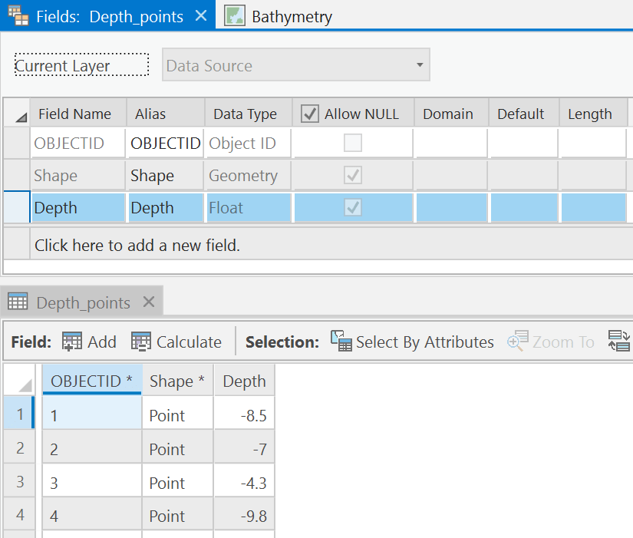The height and width of the screenshot is (538, 633).
Task: Uncheck Allow NULL for the Depth field
Action: tap(353, 207)
